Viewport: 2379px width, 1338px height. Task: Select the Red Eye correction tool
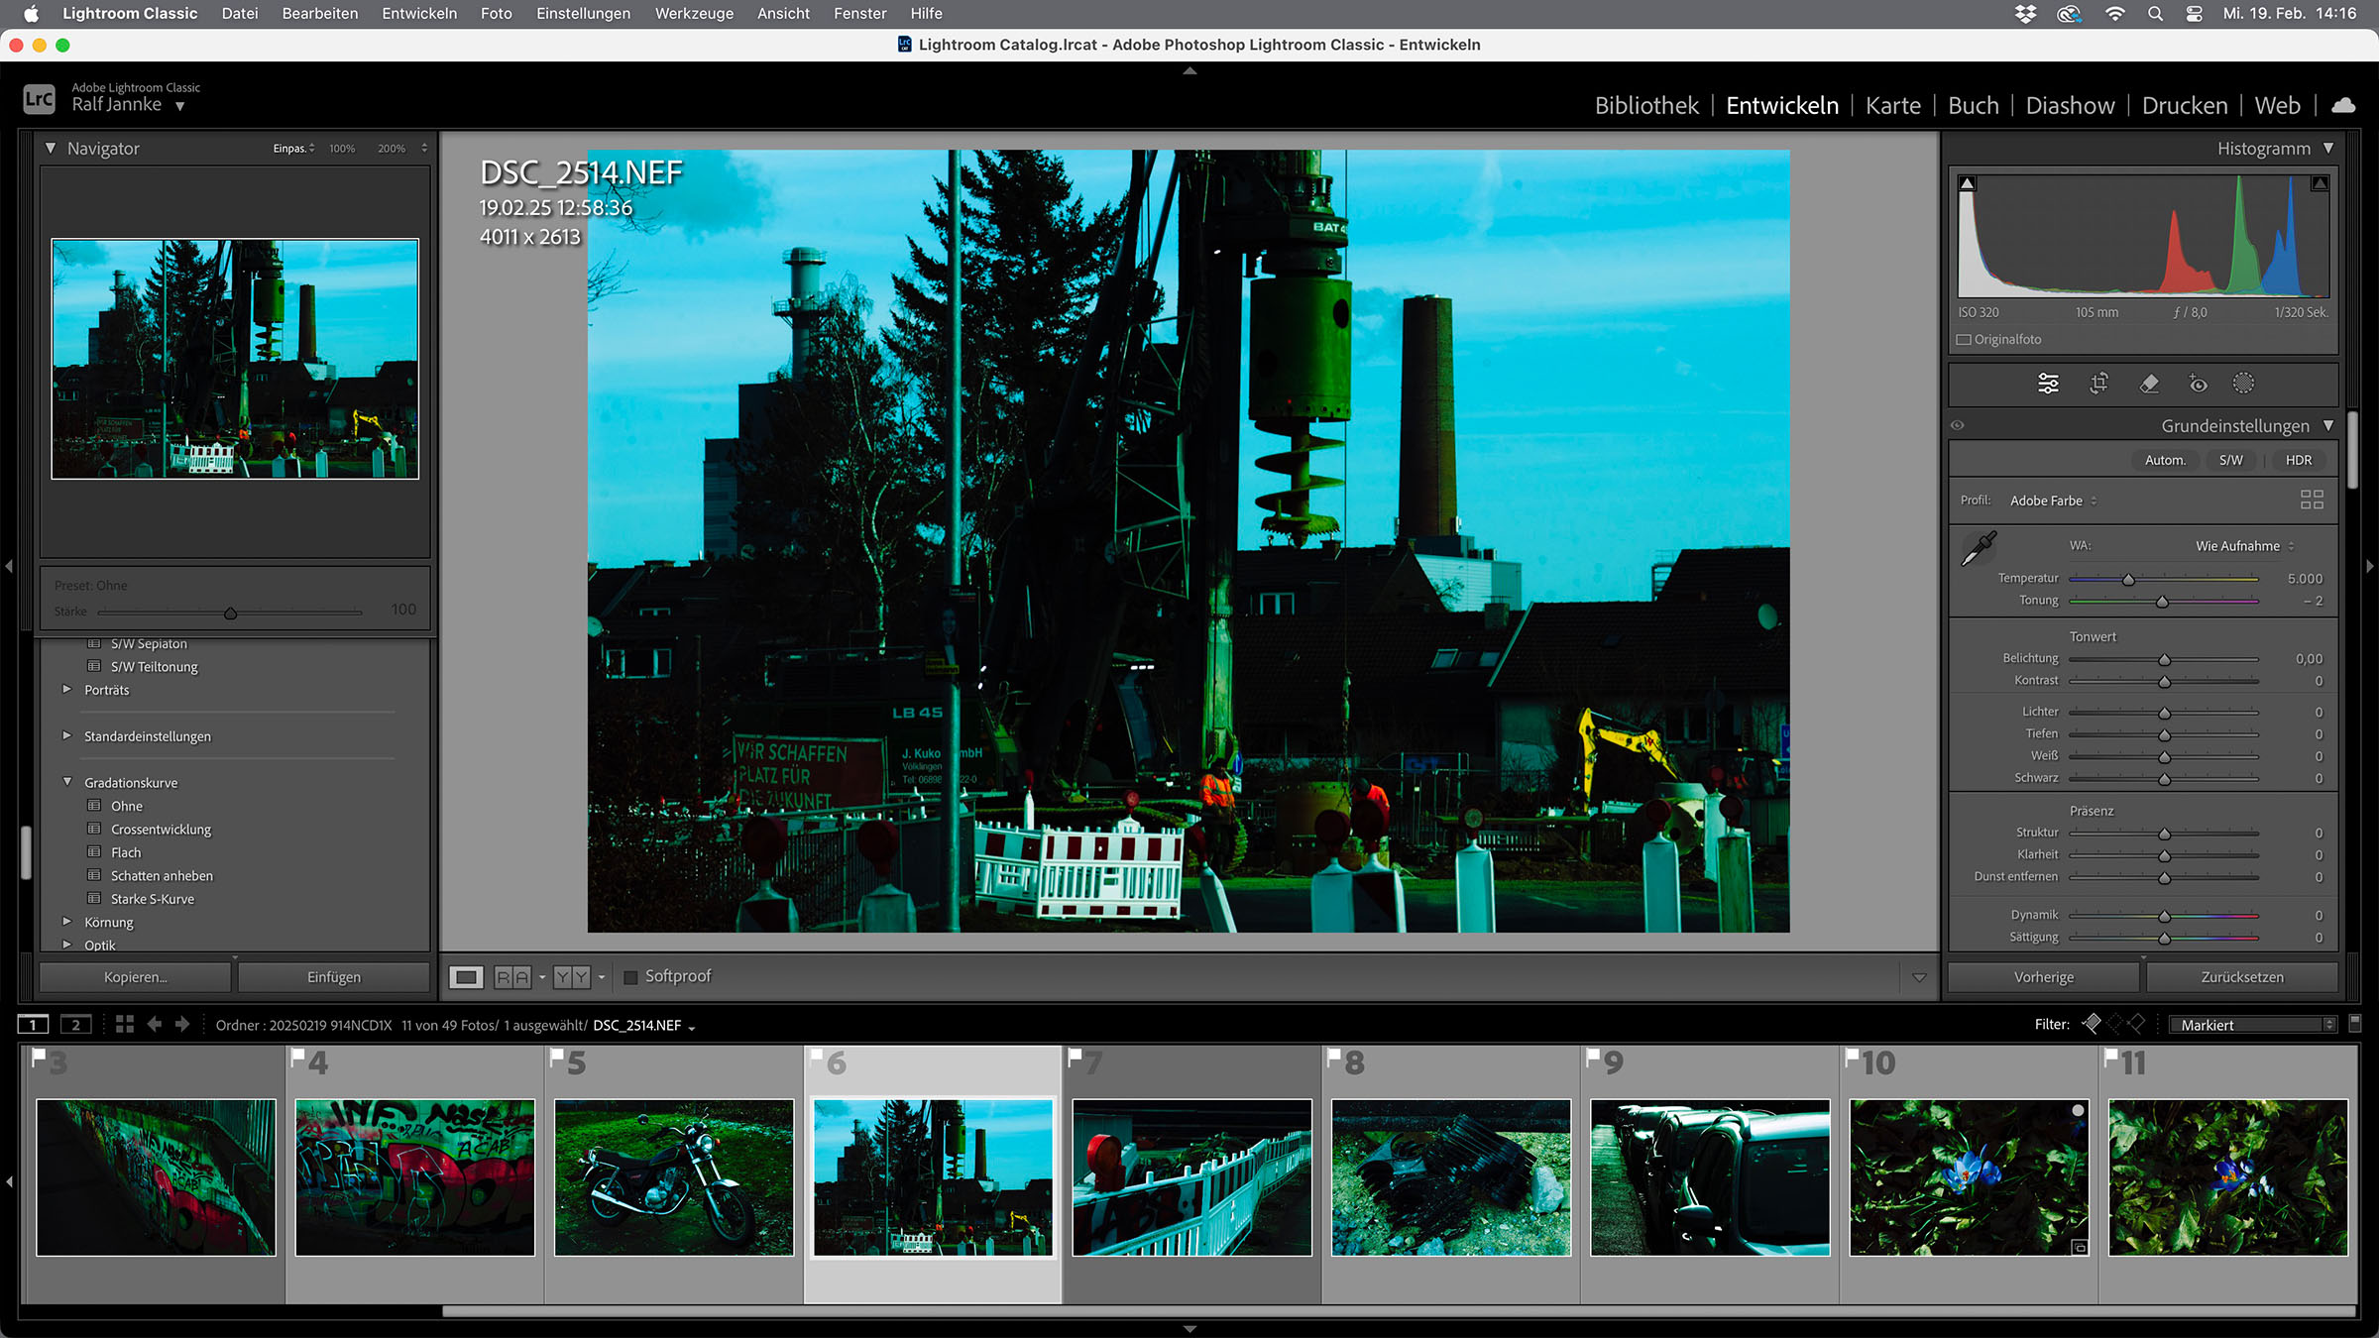2198,384
